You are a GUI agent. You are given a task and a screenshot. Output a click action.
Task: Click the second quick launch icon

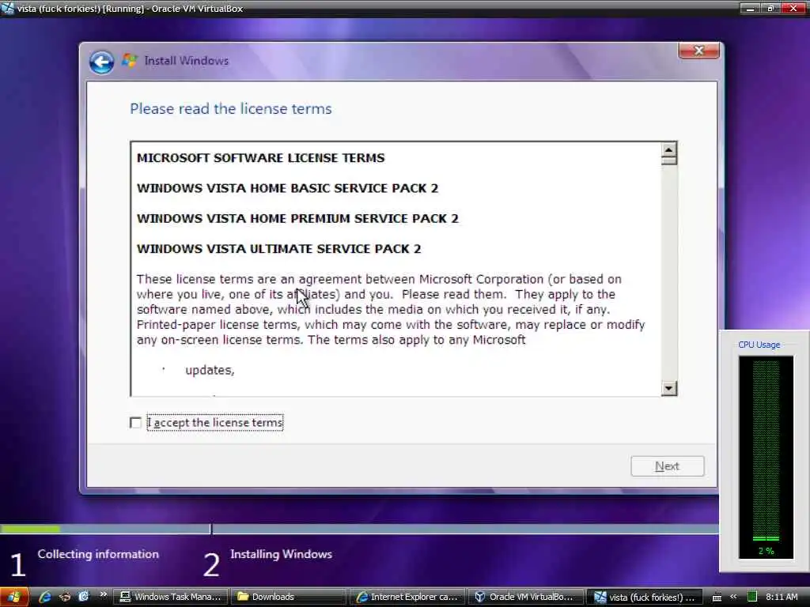65,597
